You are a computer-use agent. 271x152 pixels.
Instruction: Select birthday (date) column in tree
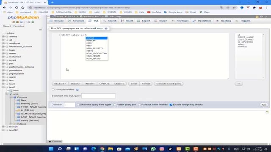[x=29, y=103]
